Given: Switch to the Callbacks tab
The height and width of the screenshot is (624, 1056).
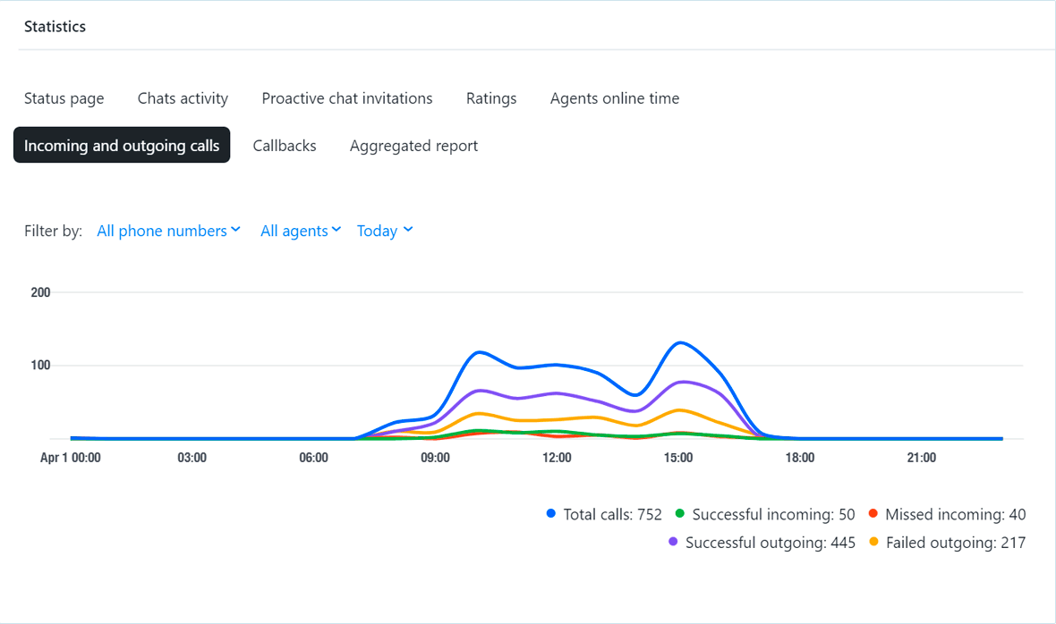Looking at the screenshot, I should pyautogui.click(x=284, y=145).
